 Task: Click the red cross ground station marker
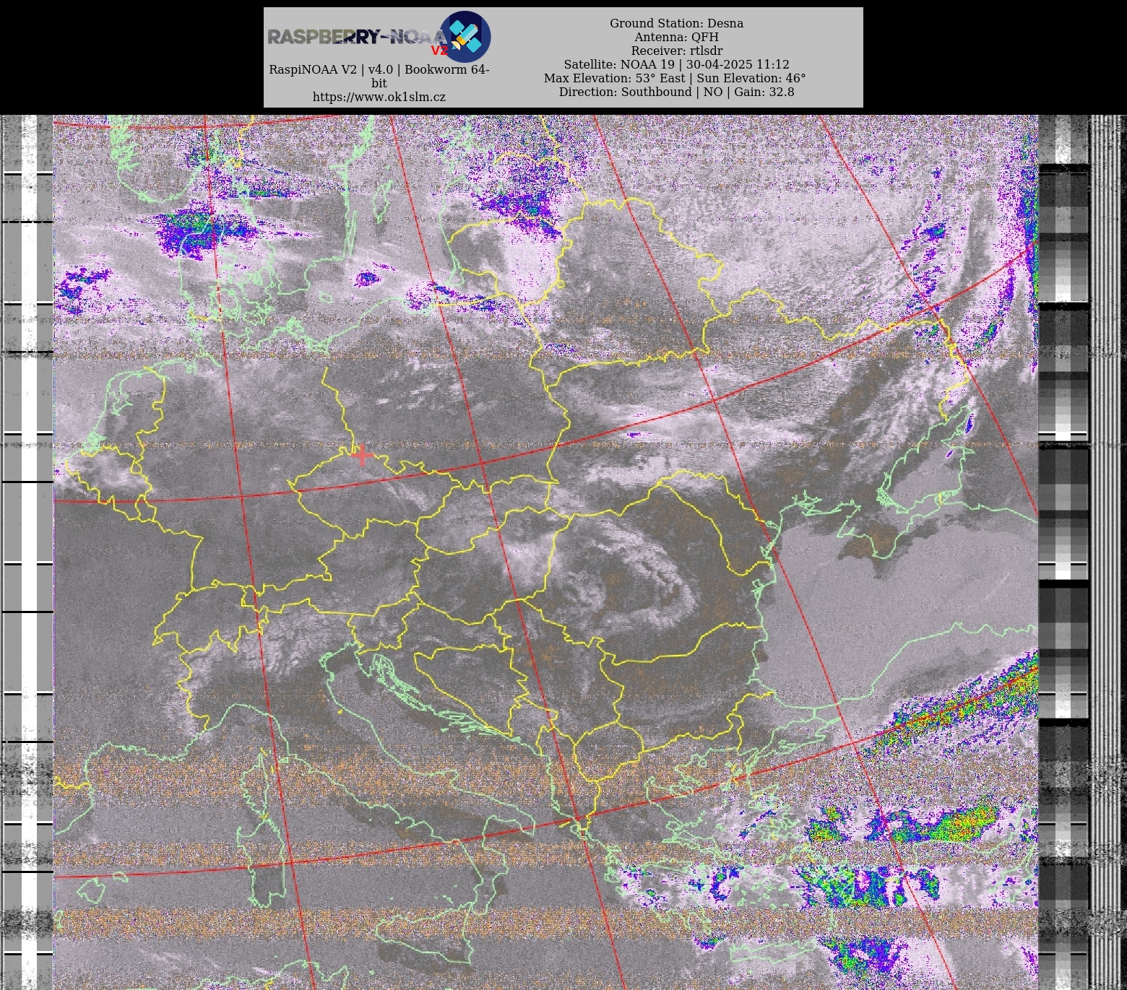(362, 455)
